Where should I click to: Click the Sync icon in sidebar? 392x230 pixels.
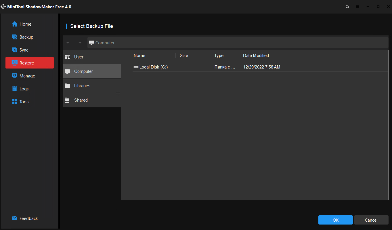click(15, 50)
